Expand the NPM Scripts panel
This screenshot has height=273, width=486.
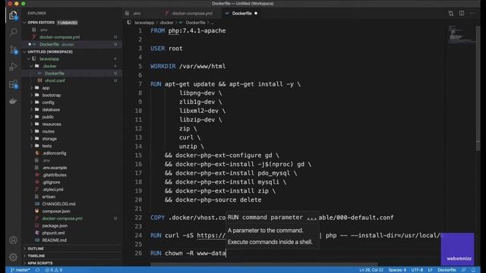(x=40, y=263)
